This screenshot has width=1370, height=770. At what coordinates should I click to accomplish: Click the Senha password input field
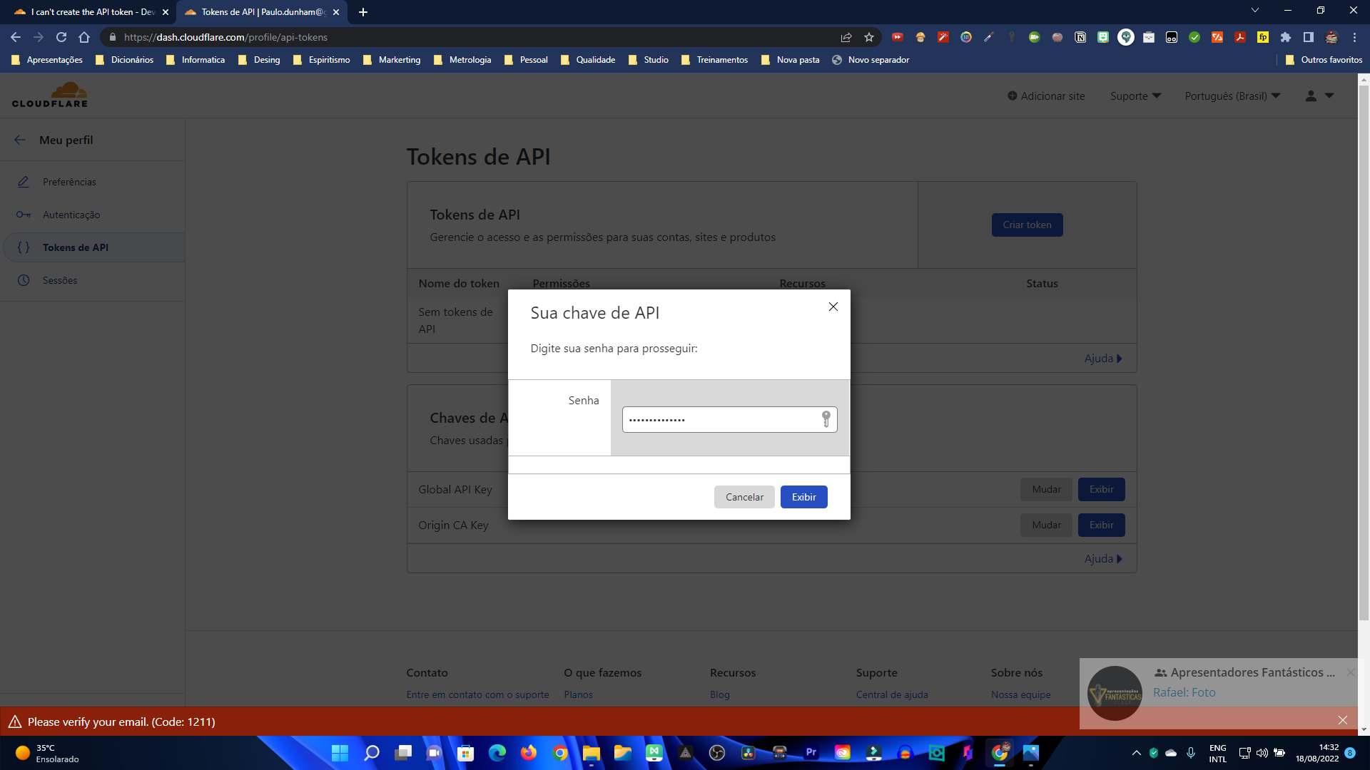[x=721, y=420]
